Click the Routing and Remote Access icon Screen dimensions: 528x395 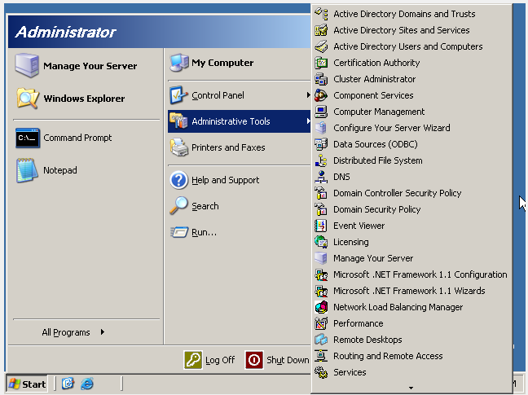click(x=321, y=356)
